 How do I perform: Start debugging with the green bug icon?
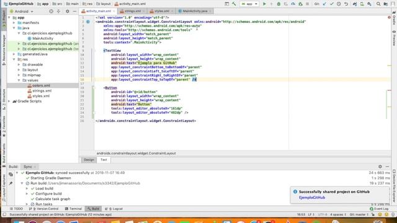click(279, 4)
